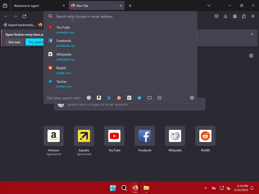Viewport: 259px width, 194px height.
Task: Close the Welcome to nginx! tab
Action: click(63, 6)
